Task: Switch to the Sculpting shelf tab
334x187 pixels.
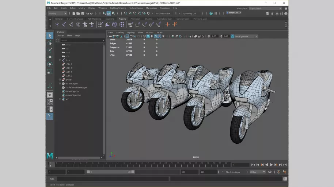Action: pyautogui.click(x=110, y=19)
